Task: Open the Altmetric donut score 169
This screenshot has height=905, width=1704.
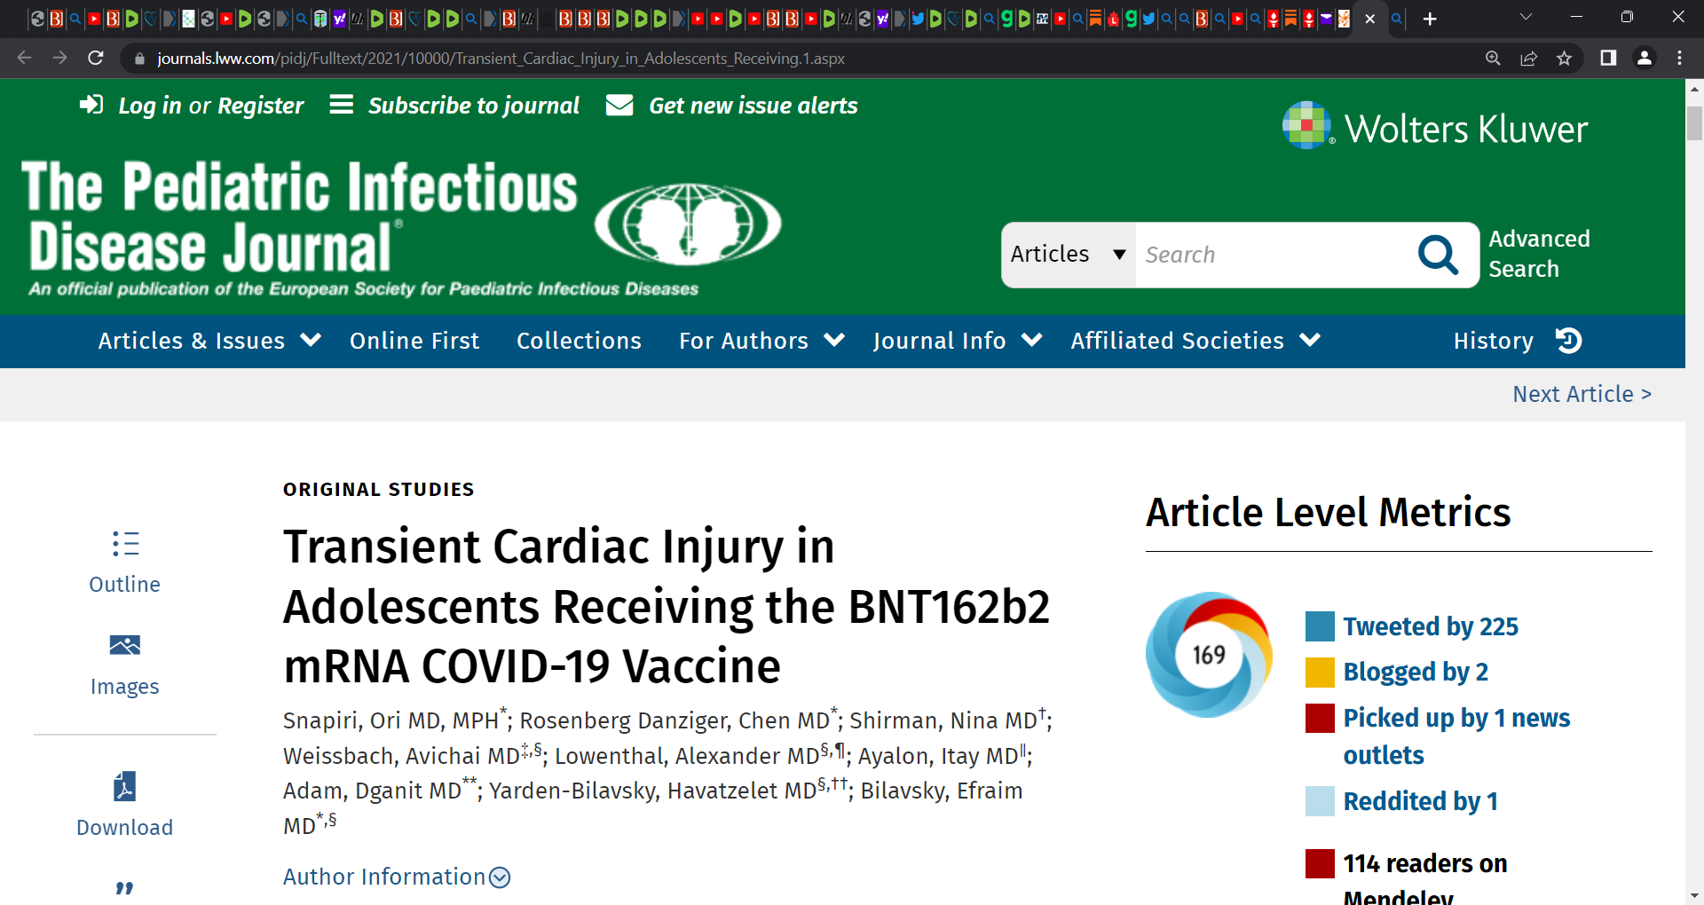Action: (1209, 655)
